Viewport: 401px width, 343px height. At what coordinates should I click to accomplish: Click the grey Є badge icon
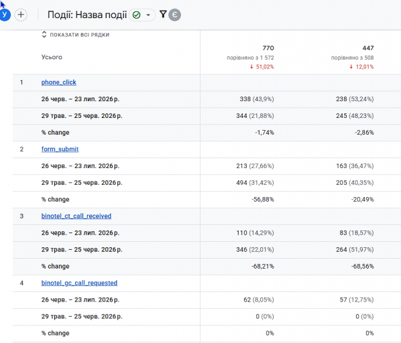(x=174, y=15)
